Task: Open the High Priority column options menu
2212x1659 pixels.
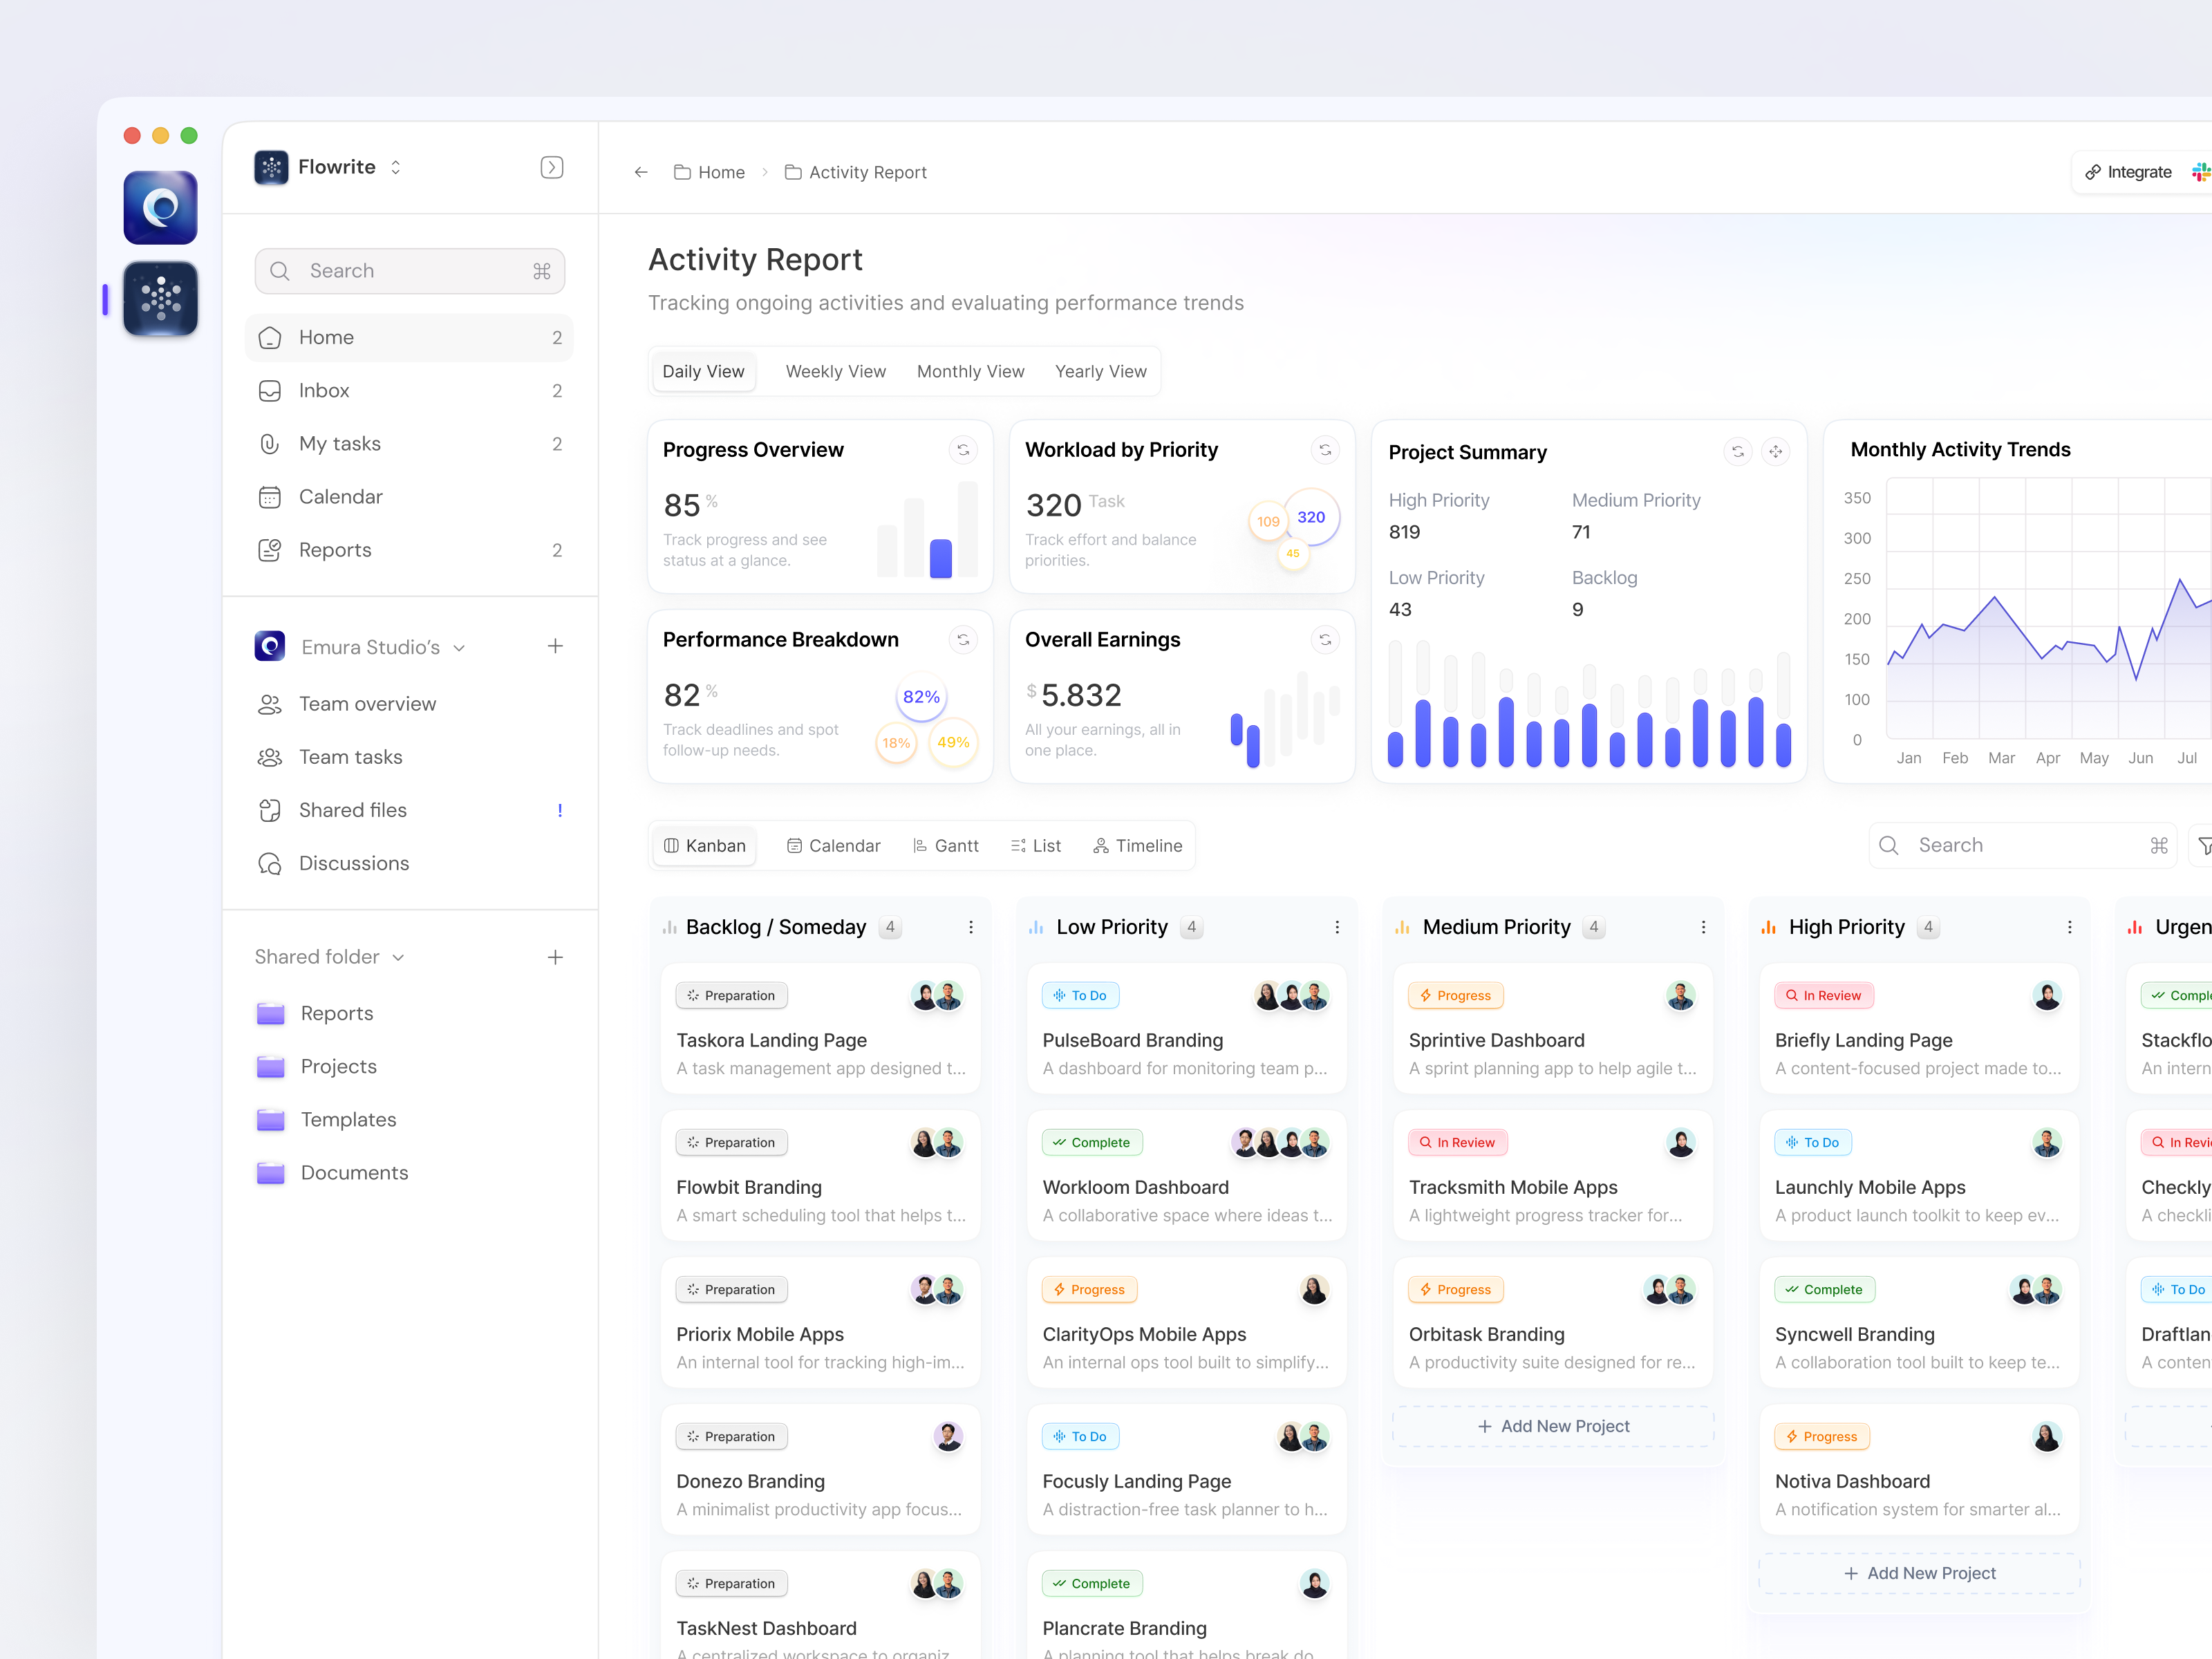Action: click(2070, 927)
